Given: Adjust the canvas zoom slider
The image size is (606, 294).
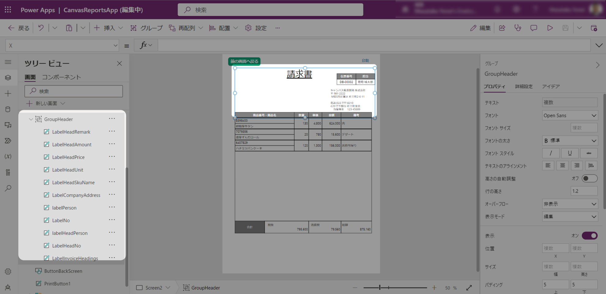Looking at the screenshot, I should pyautogui.click(x=395, y=288).
